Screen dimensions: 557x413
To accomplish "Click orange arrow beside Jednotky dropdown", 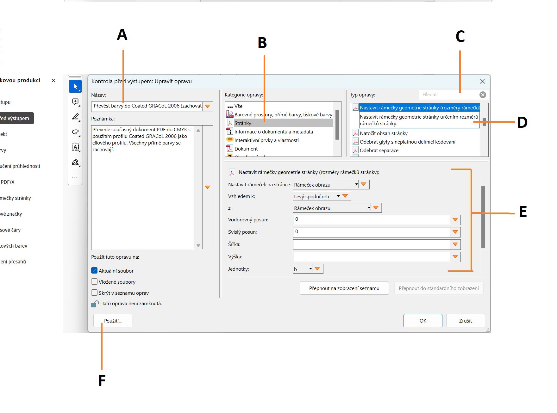I will (x=317, y=269).
